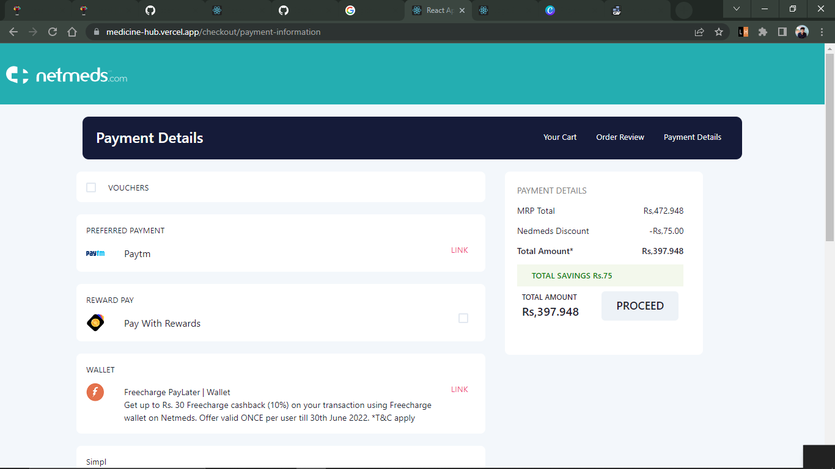The height and width of the screenshot is (469, 835).
Task: Open Chrome's three-dot menu
Action: 821,31
